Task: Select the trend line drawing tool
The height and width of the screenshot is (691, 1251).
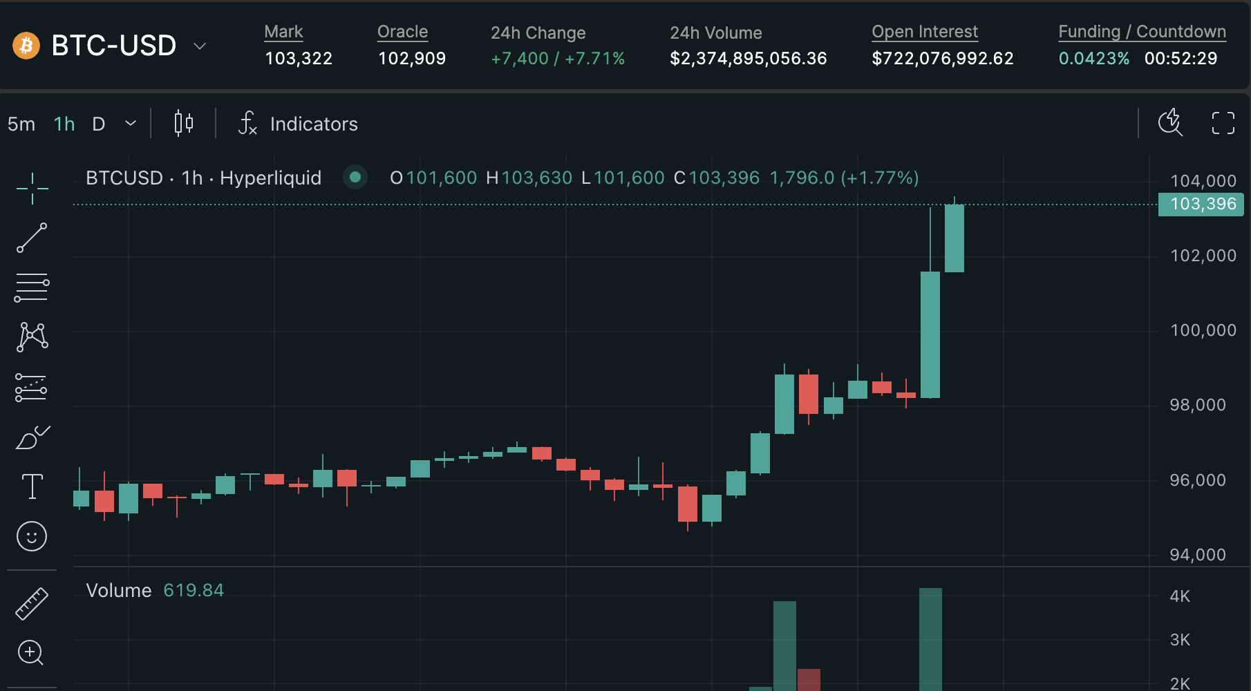Action: click(32, 238)
